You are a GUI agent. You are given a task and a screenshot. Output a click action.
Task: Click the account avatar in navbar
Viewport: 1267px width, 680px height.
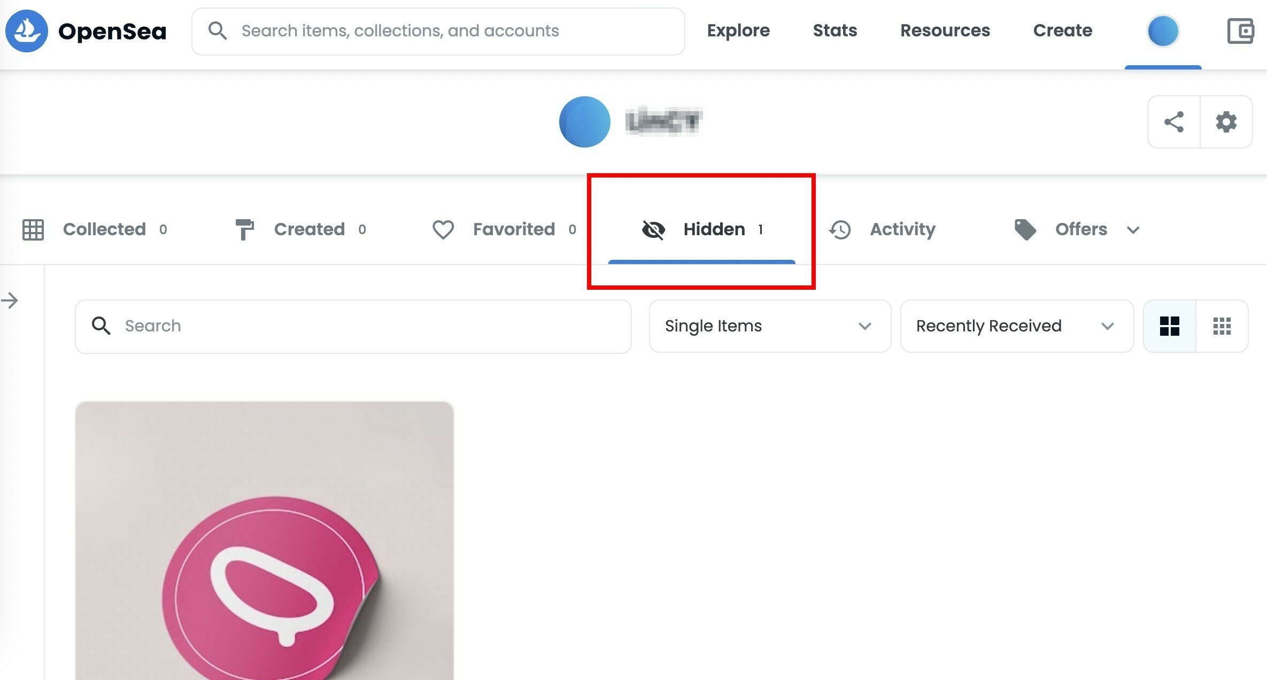1163,31
